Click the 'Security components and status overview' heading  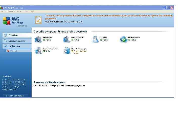[60, 31]
